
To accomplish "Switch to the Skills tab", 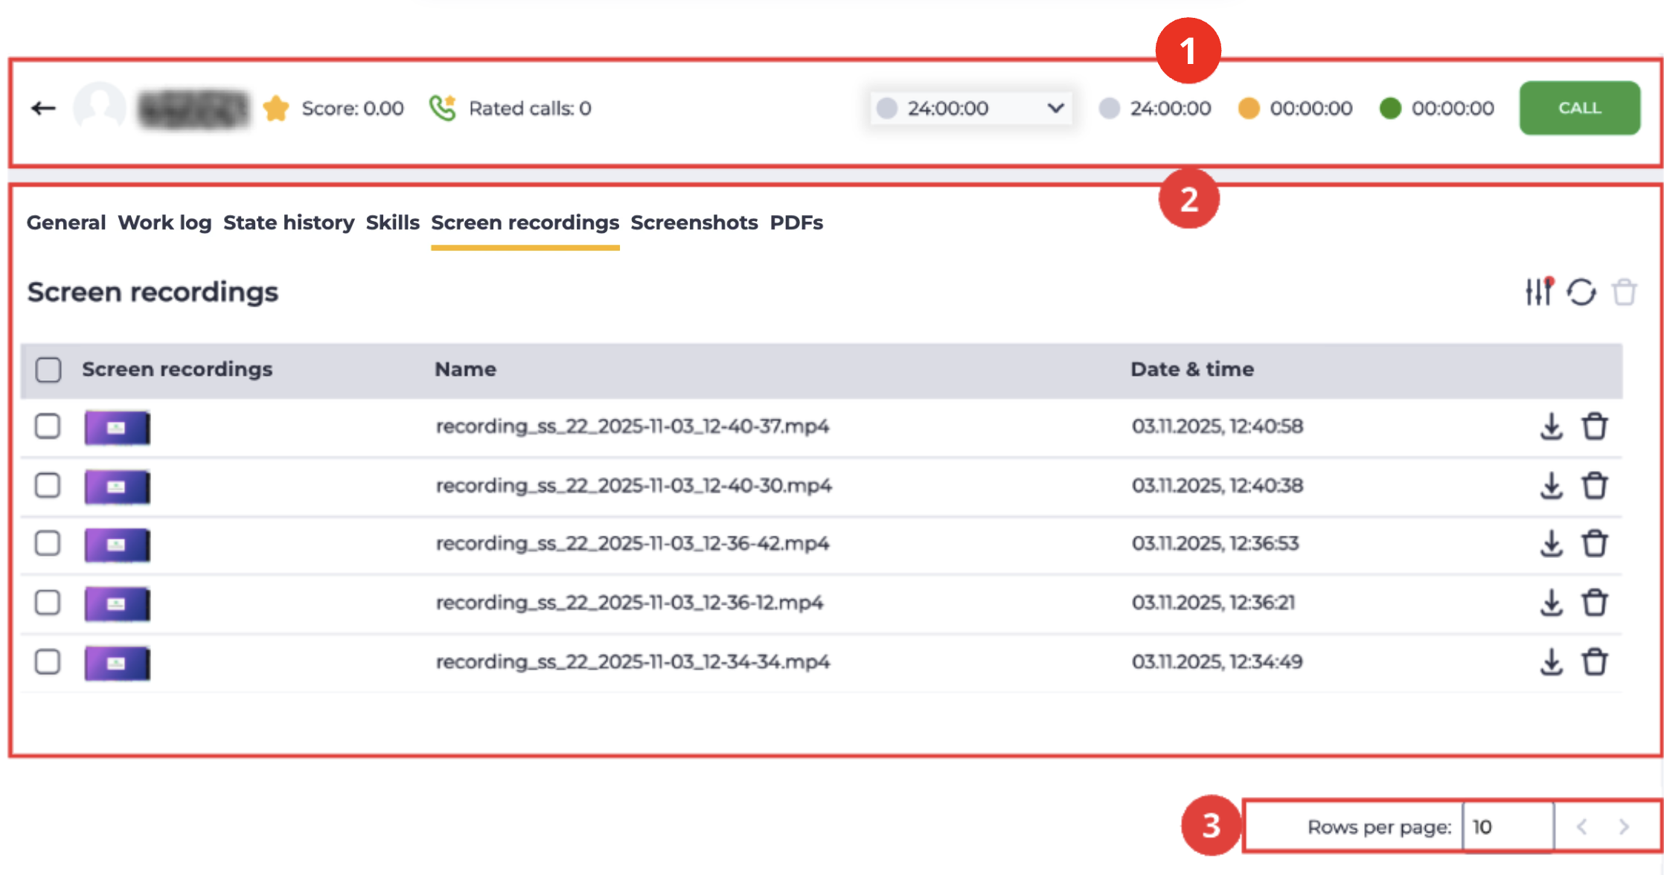I will pyautogui.click(x=392, y=222).
